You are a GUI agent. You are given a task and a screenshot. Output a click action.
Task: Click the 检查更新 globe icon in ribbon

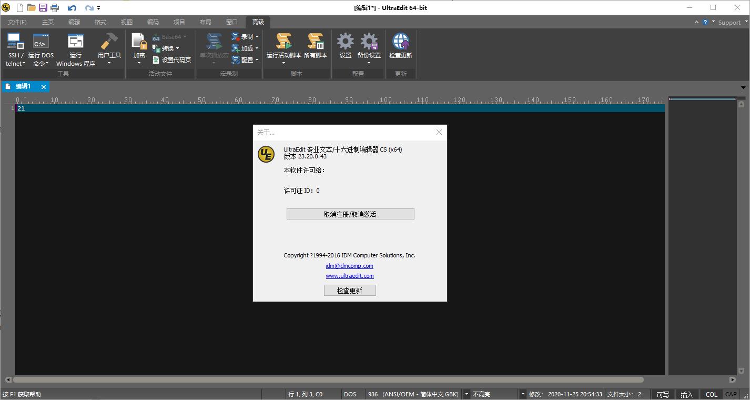(x=401, y=41)
